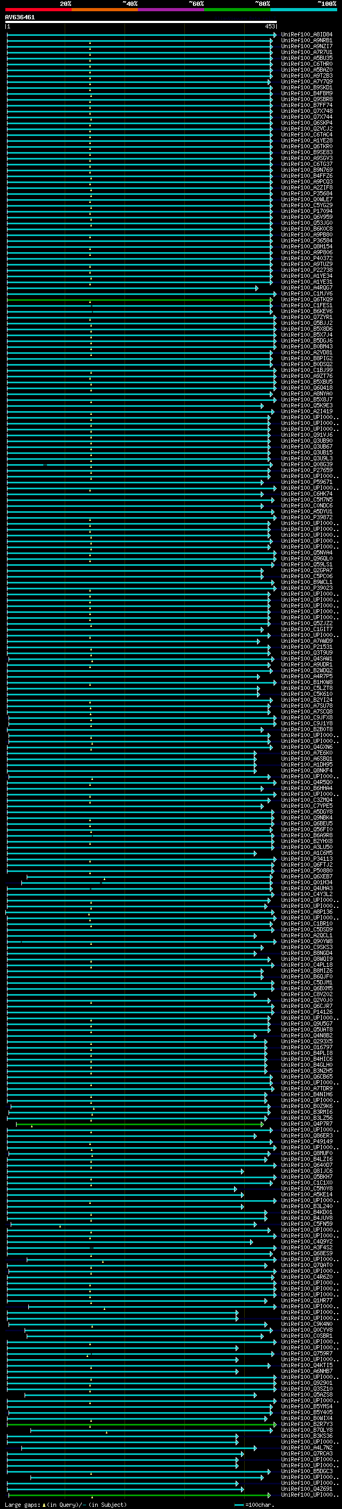
Task: Select hit UniRef100_Q6SKP4
Action: tap(307, 123)
